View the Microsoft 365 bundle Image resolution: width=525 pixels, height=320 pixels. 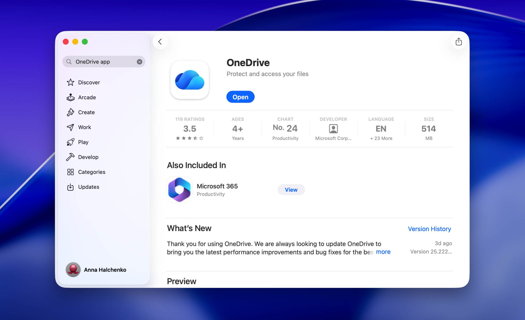pyautogui.click(x=291, y=190)
